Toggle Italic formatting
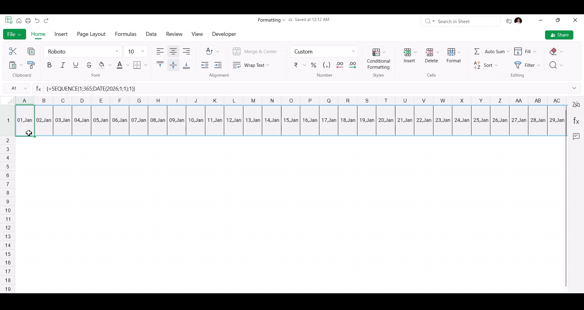 [63, 65]
